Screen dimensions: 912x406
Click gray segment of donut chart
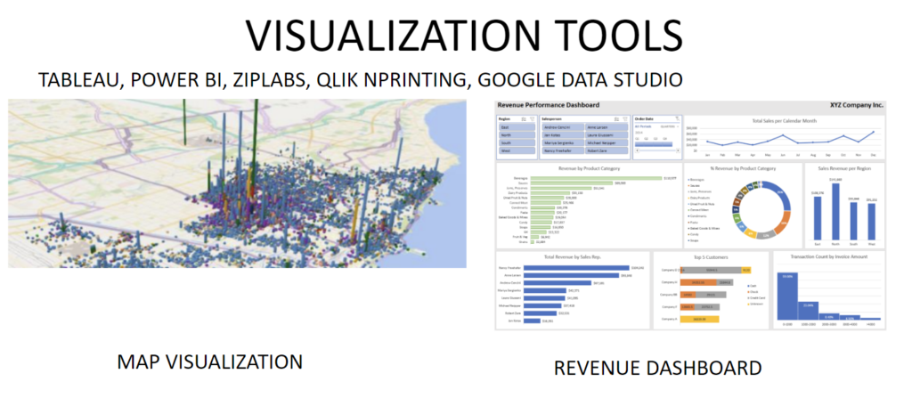[x=765, y=234]
